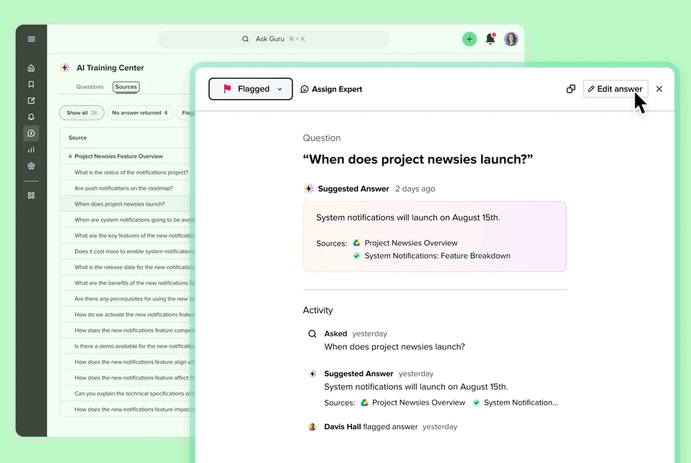Screen dimensions: 691x463
Task: Click the compose/edit note sidebar icon
Action: point(31,101)
